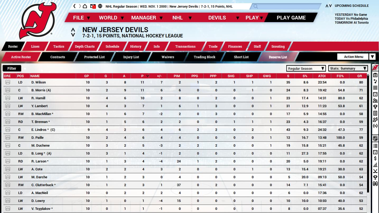Viewport: 379px width, 213px height.
Task: Go forward with the right arrow icon
Action: click(80, 6)
